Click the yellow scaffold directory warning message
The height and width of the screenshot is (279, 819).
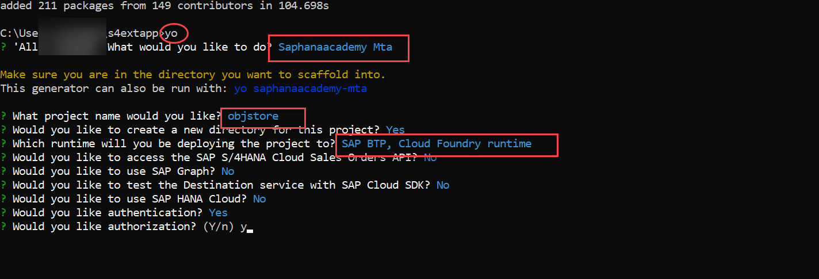click(193, 75)
